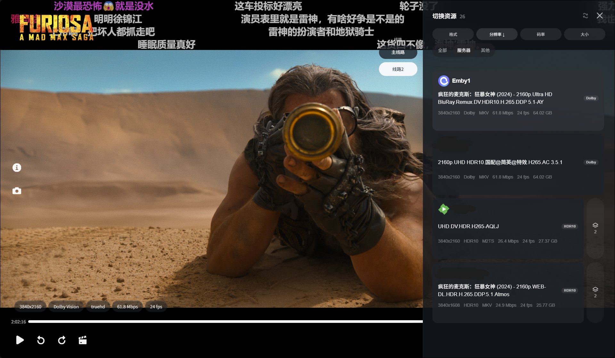The width and height of the screenshot is (615, 358).
Task: Select the 2160p.UHD HDR10 国配 resource
Action: click(518, 165)
